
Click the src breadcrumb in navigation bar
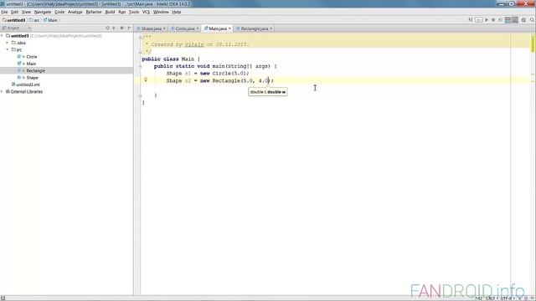[x=34, y=20]
